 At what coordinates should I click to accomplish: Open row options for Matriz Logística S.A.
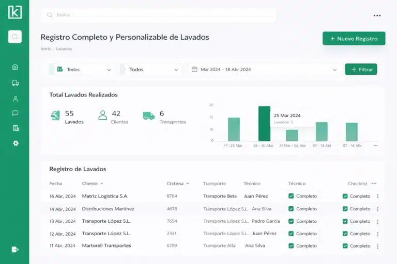pos(377,196)
